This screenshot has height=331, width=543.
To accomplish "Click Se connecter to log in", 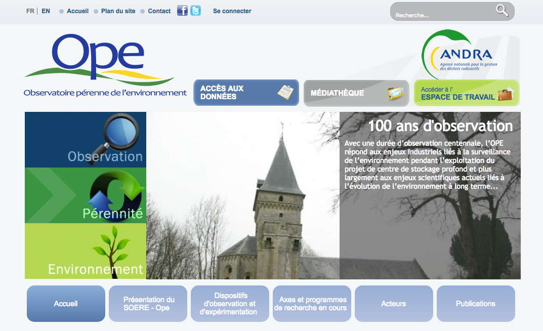I will click(232, 11).
